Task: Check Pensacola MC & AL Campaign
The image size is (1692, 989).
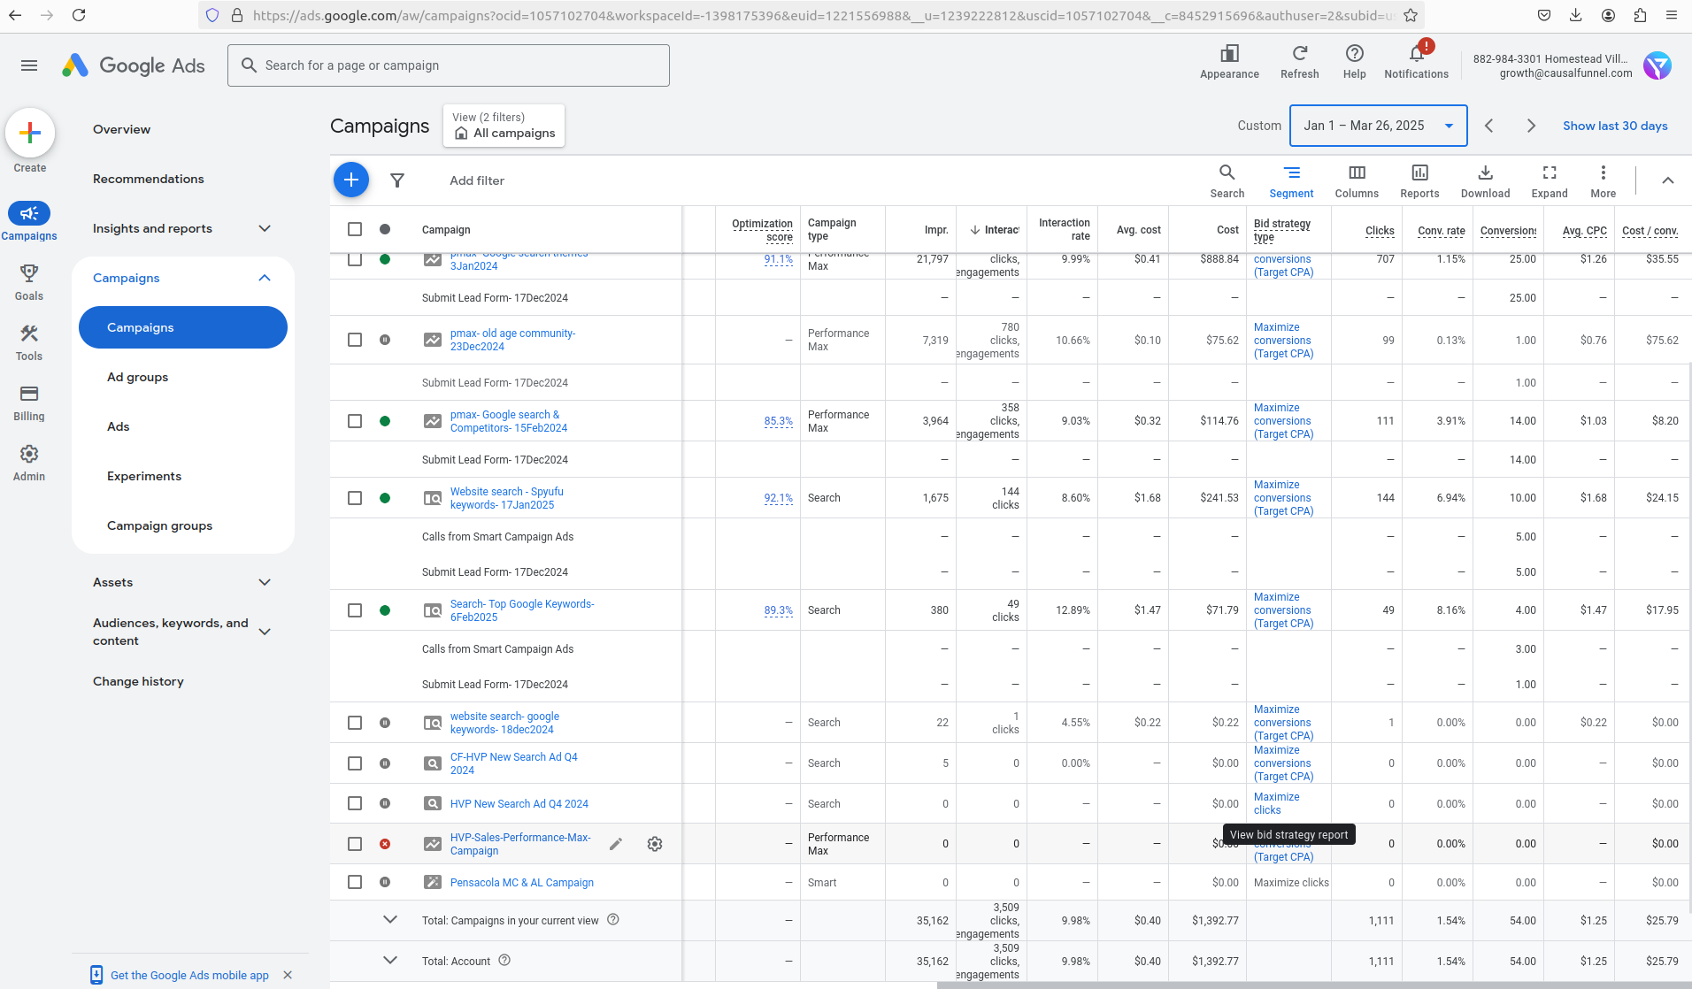Action: (355, 882)
